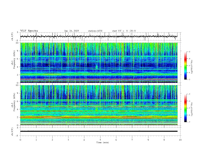The height and width of the screenshot is (157, 203).
Task: Click the "-3" tick on ch.2 colorbar
Action: click(189, 94)
